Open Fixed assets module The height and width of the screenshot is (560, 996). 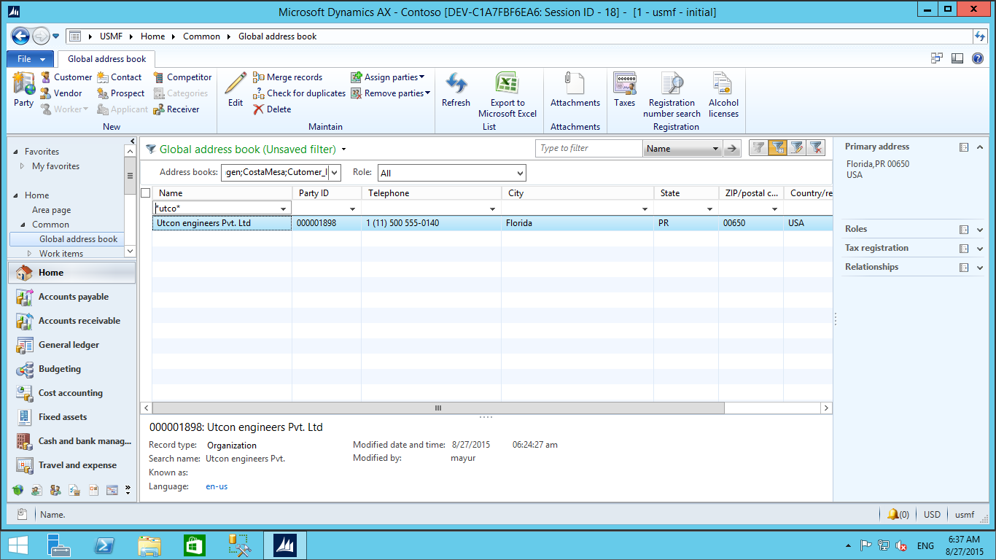click(71, 417)
